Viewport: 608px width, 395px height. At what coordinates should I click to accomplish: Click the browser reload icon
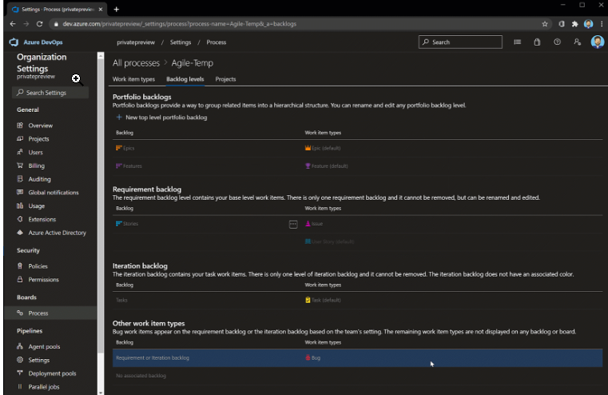(39, 24)
